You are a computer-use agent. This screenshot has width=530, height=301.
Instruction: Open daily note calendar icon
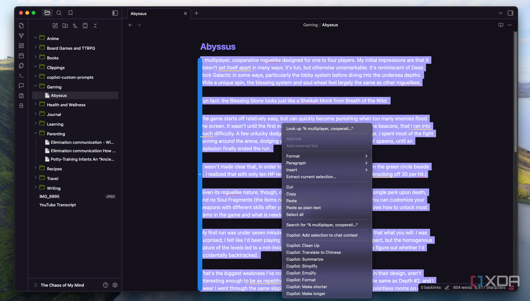21,56
